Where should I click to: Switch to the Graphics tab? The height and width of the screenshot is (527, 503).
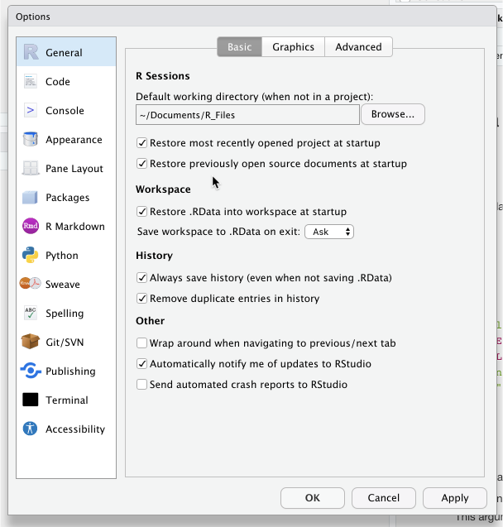point(294,47)
